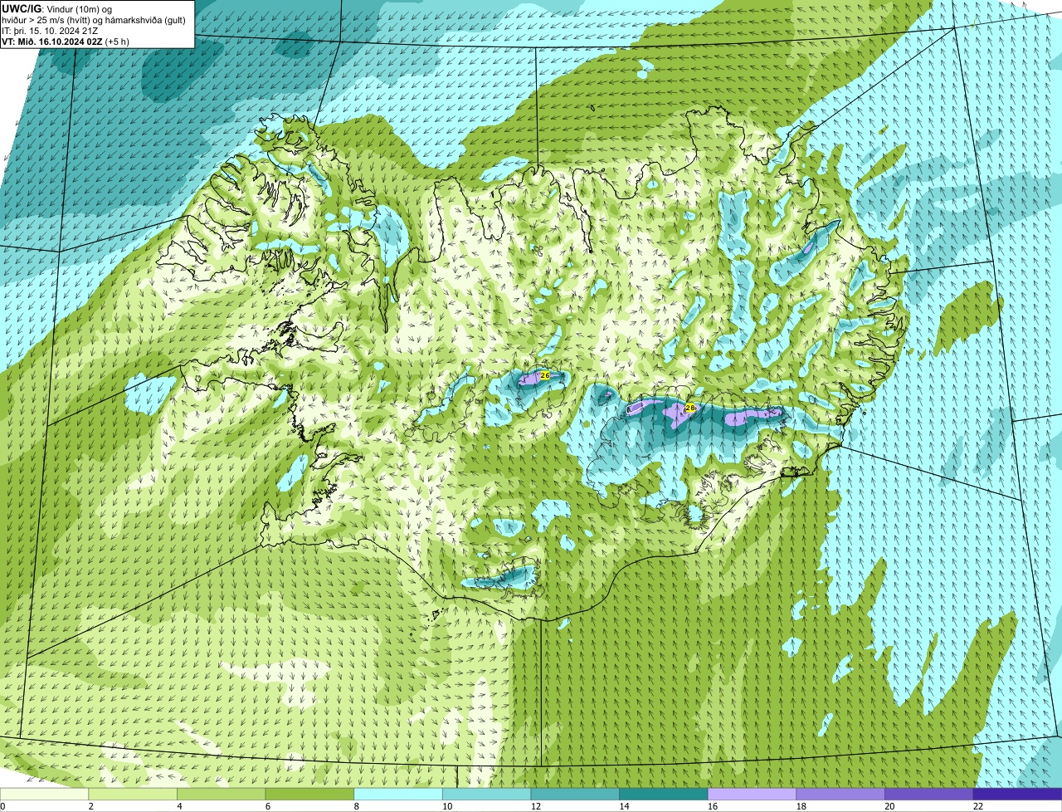This screenshot has height=812, width=1062.
Task: Click the text 'hviður > 25 m/s (hvítt) og hámarkshviða (gult)'
Action: click(x=94, y=19)
